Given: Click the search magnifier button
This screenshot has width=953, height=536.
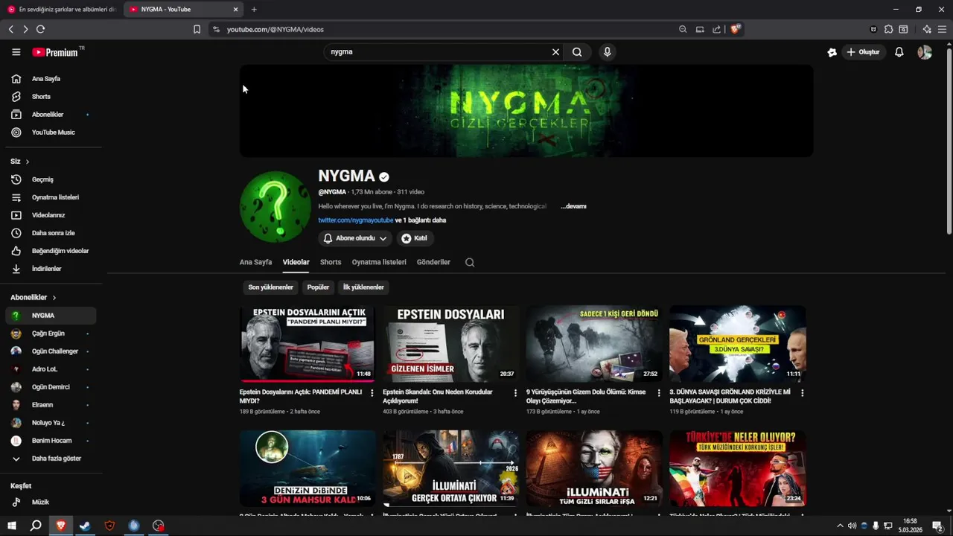Looking at the screenshot, I should pyautogui.click(x=577, y=52).
